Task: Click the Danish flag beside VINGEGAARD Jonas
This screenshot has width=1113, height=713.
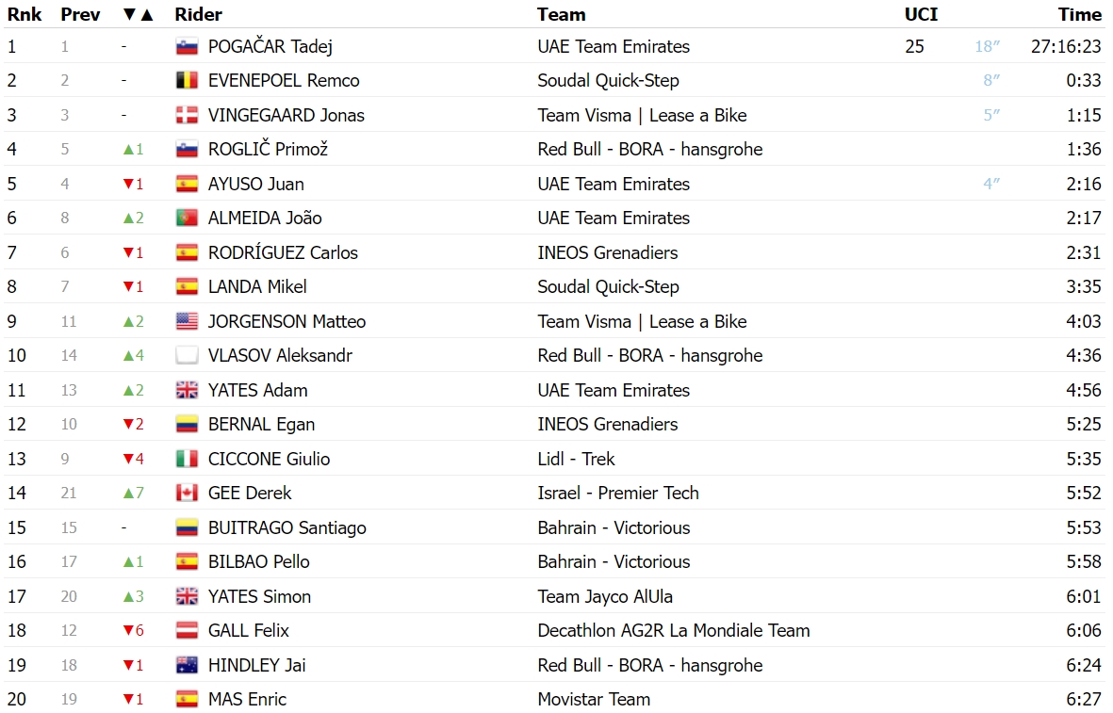Action: tap(187, 116)
